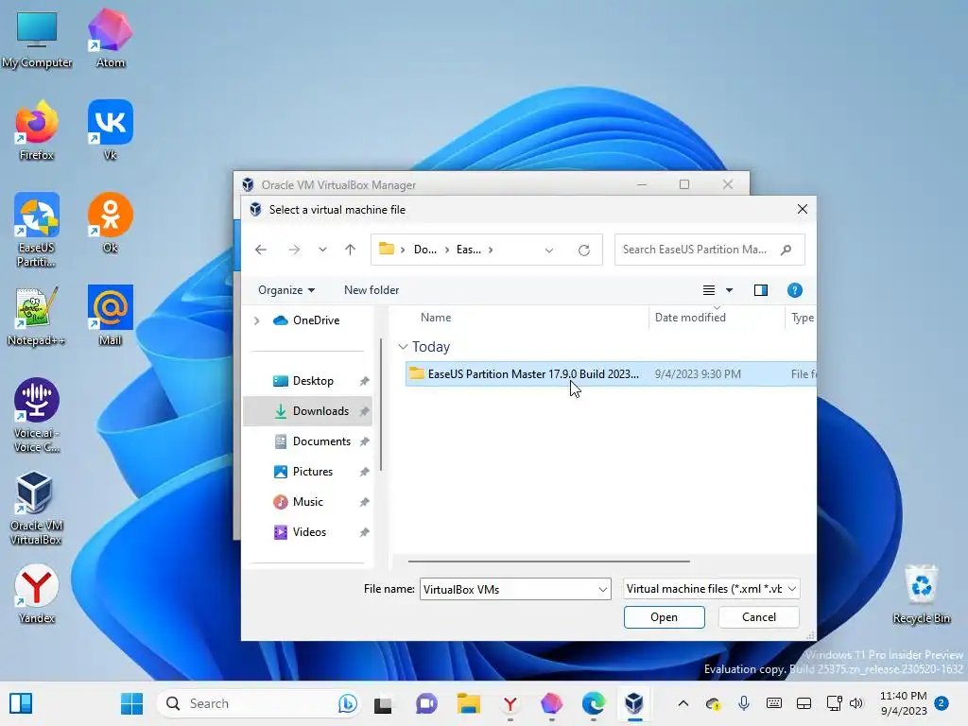Open Widgets panel on taskbar
The width and height of the screenshot is (968, 726).
(21, 703)
